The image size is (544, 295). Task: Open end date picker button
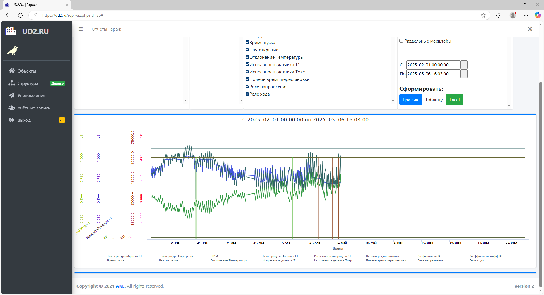(464, 74)
